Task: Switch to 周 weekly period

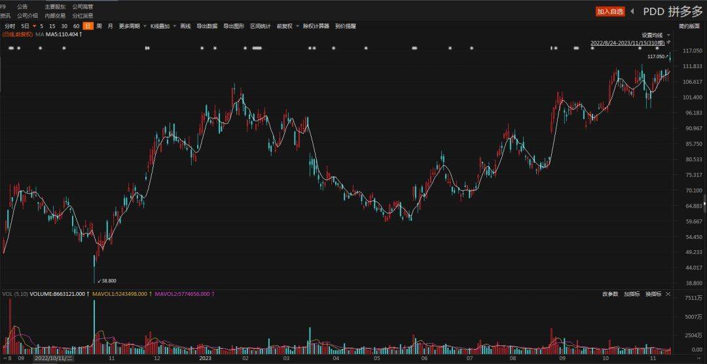Action: pyautogui.click(x=100, y=26)
